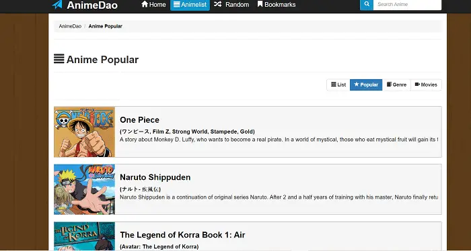Screen dimensions: 471x251
Task: Click the AnimeDao paper plane logo icon
Action: [57, 4]
